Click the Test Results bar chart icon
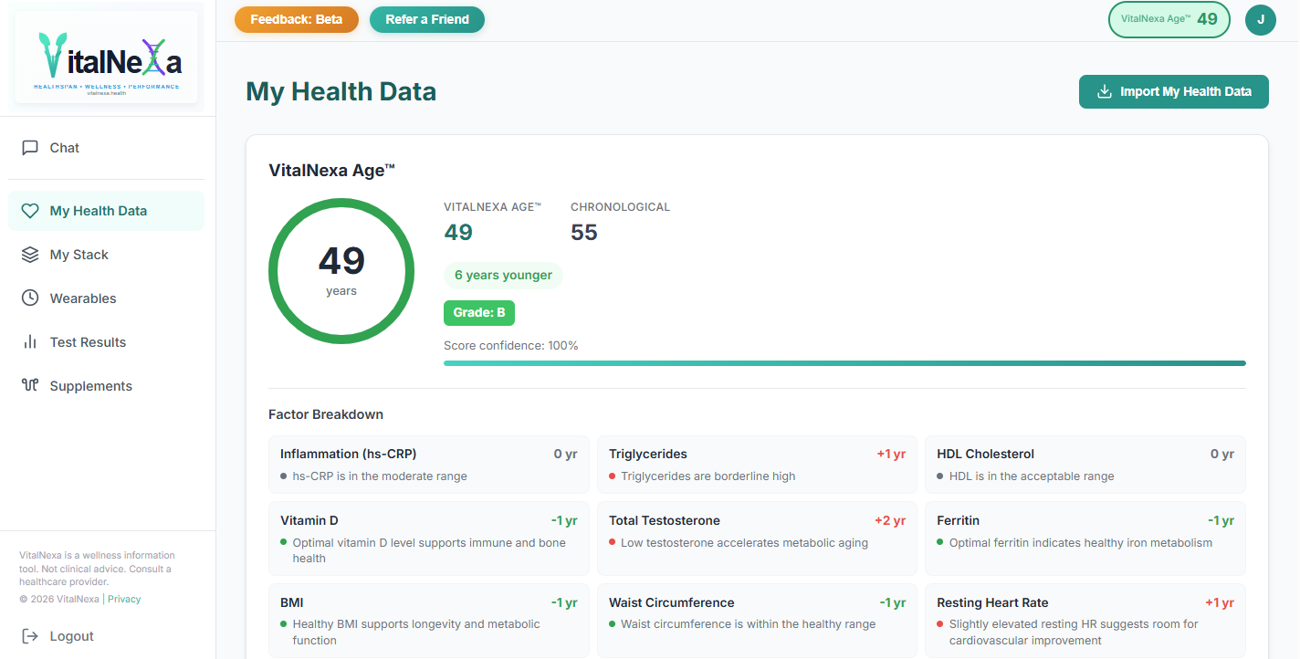The height and width of the screenshot is (659, 1300). (x=30, y=341)
